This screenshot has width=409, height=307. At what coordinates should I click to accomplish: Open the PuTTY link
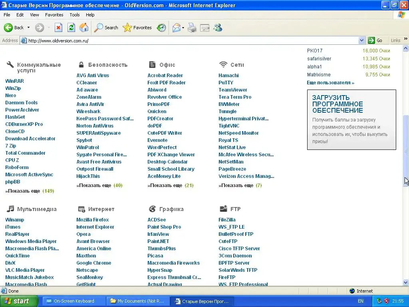coord(226,82)
